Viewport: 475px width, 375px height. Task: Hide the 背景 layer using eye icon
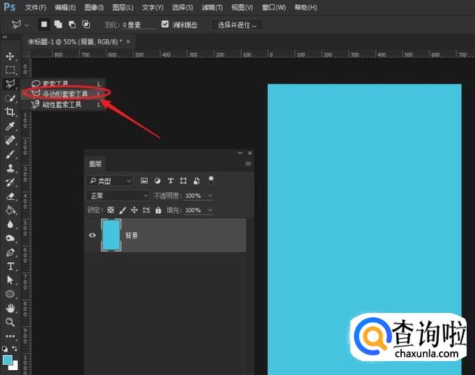(92, 236)
